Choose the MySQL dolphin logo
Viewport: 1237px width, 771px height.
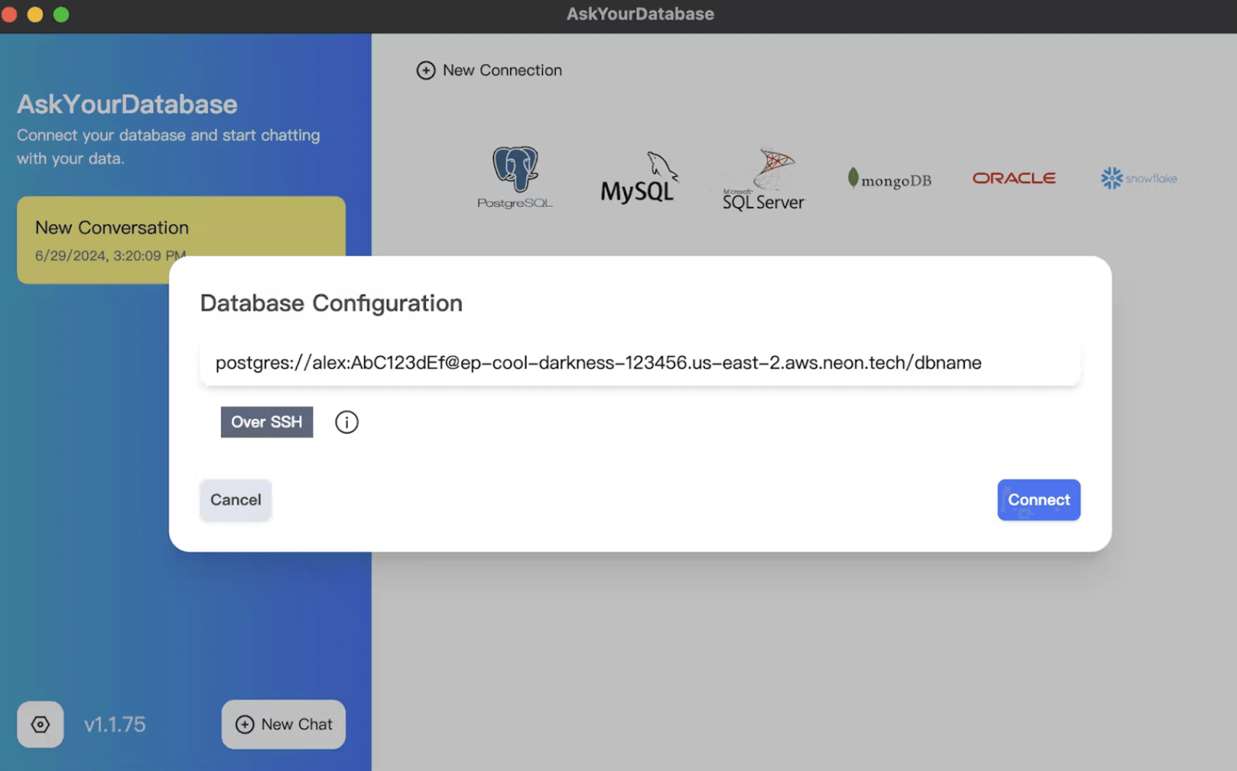pos(638,178)
